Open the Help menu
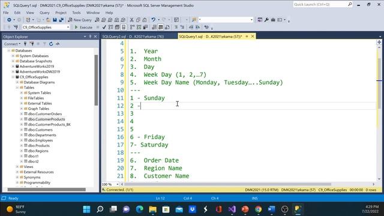This screenshot has height=216, width=384. (109, 13)
